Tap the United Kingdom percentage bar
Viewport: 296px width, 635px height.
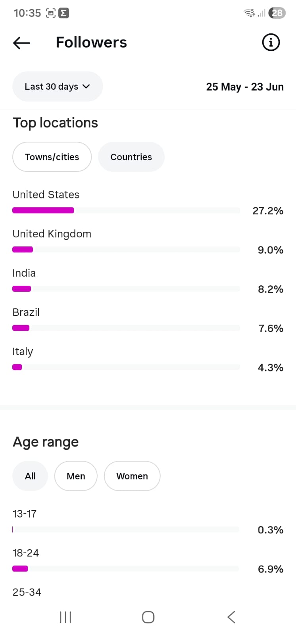pos(126,250)
